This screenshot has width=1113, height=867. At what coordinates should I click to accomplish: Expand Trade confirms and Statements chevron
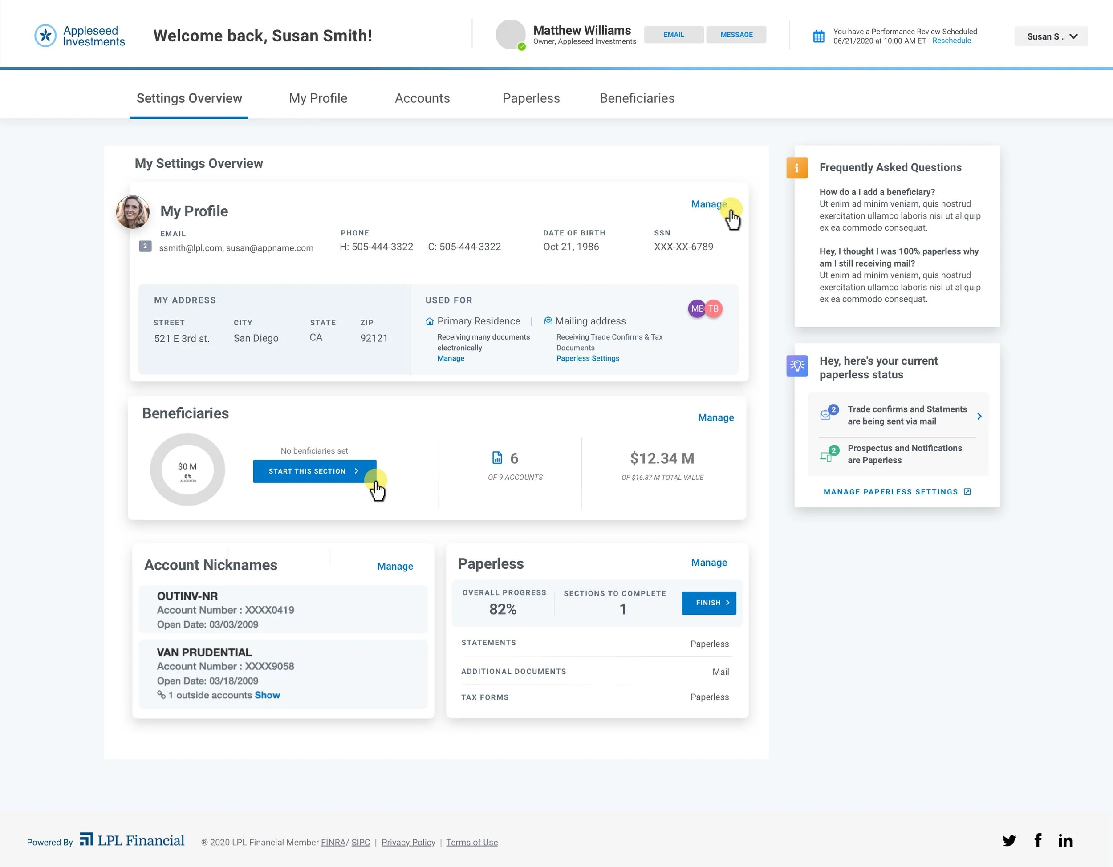979,416
